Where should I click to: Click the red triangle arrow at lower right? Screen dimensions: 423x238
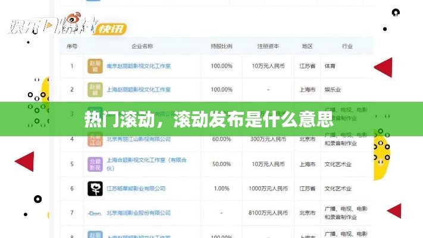[x=394, y=211]
